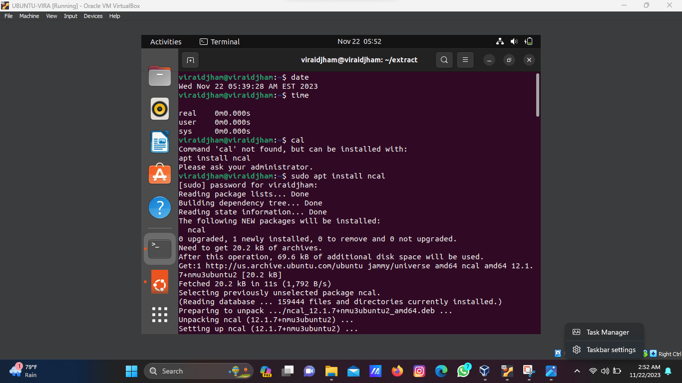Open the VirtualBox Input menu
Viewport: 682px width, 383px height.
(70, 16)
